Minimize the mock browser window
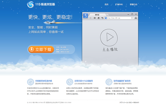The width and height of the screenshot is (166, 106). [128, 14]
